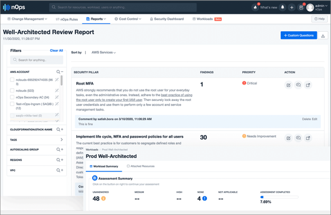The width and height of the screenshot is (331, 215).
Task: Click the None 4 info icon
Action: (205, 198)
